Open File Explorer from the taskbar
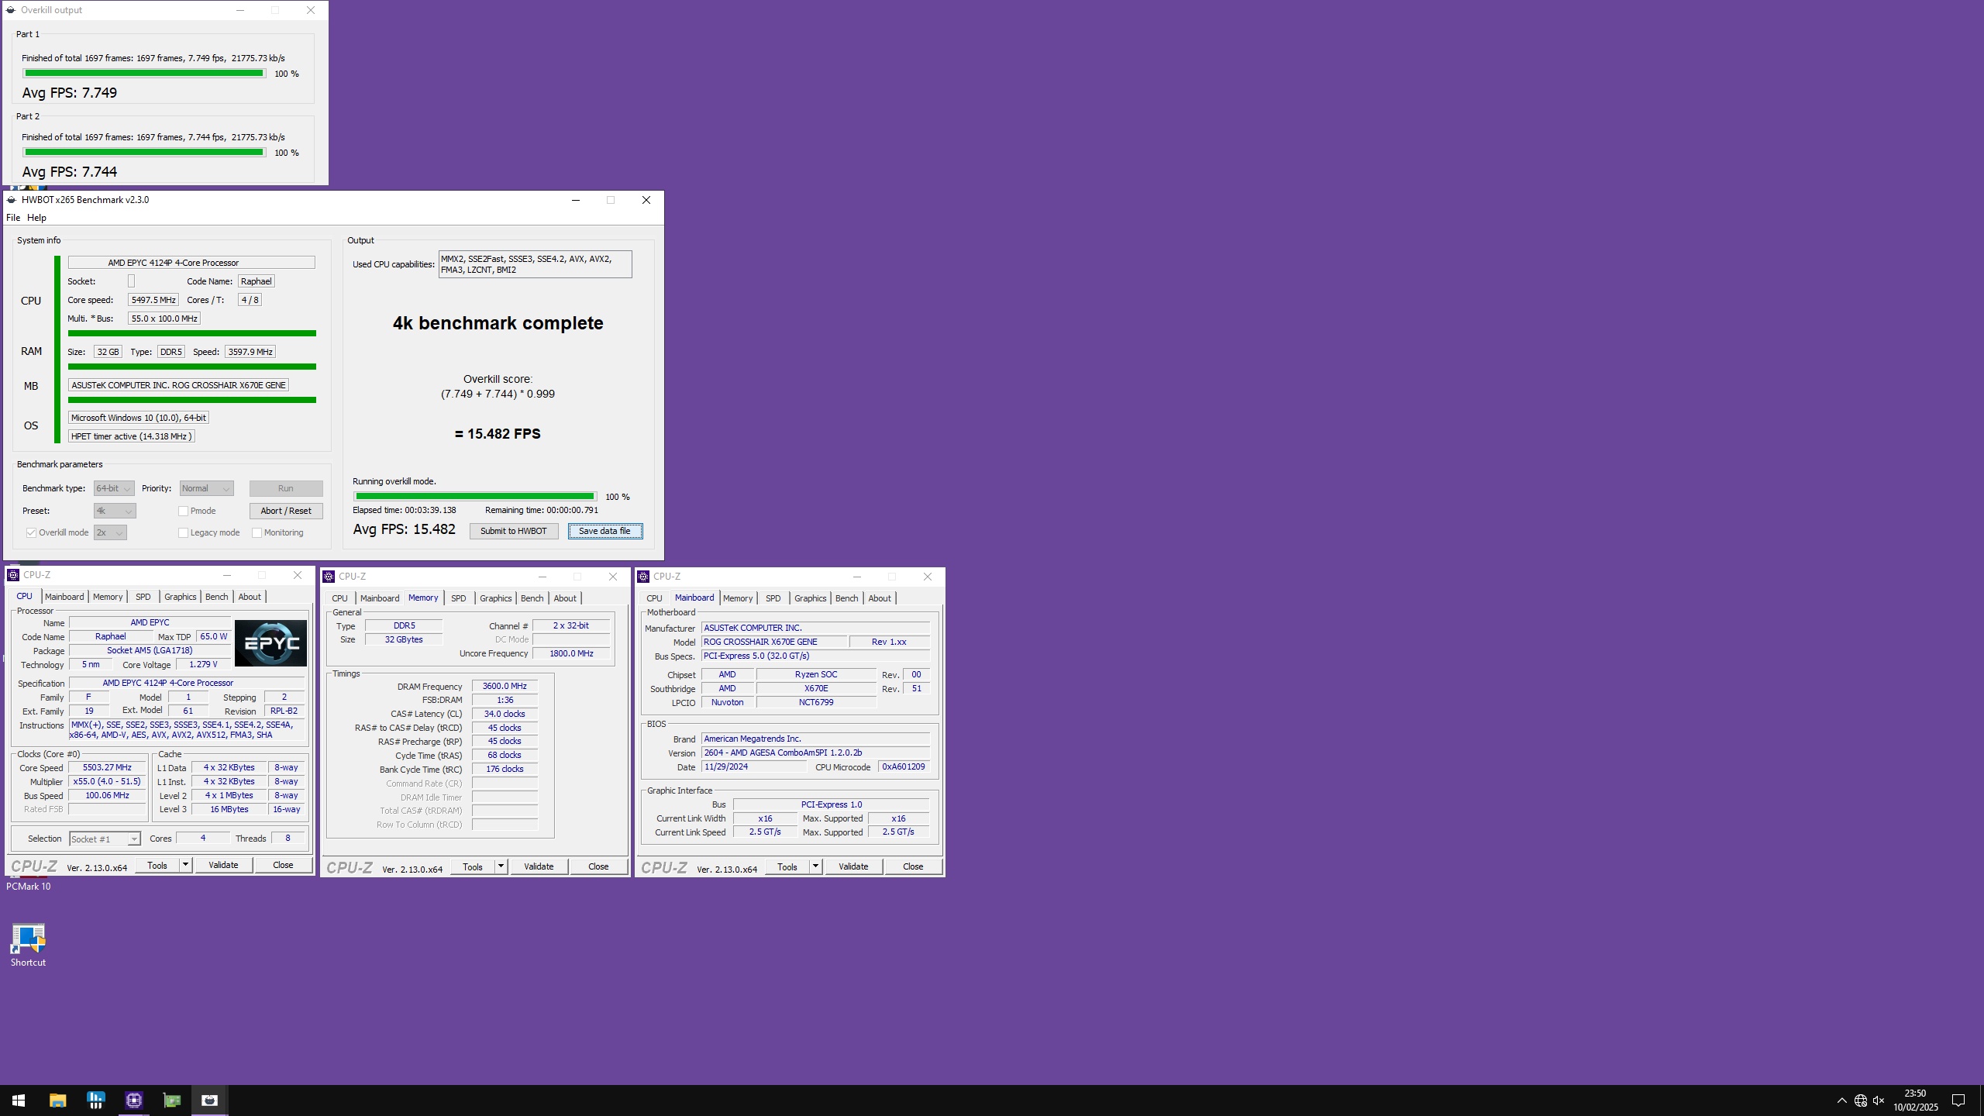The image size is (1984, 1116). tap(57, 1100)
